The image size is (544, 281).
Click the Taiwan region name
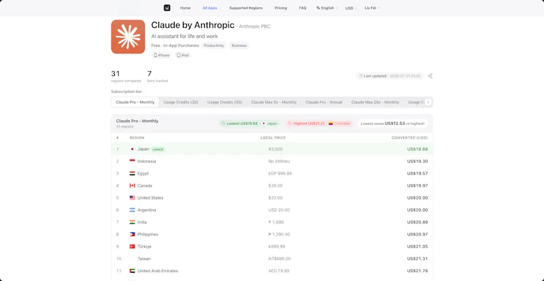click(144, 259)
